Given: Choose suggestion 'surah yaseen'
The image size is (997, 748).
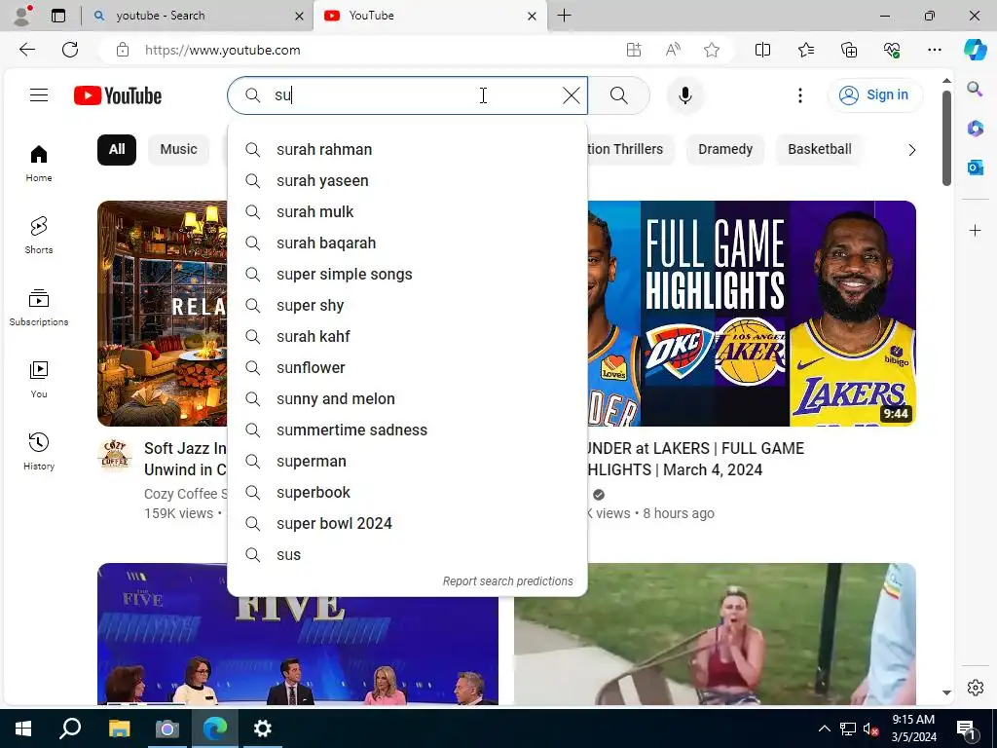Looking at the screenshot, I should 407,180.
